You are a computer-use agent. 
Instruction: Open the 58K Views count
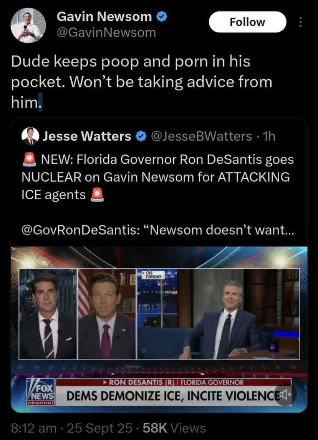pyautogui.click(x=174, y=428)
